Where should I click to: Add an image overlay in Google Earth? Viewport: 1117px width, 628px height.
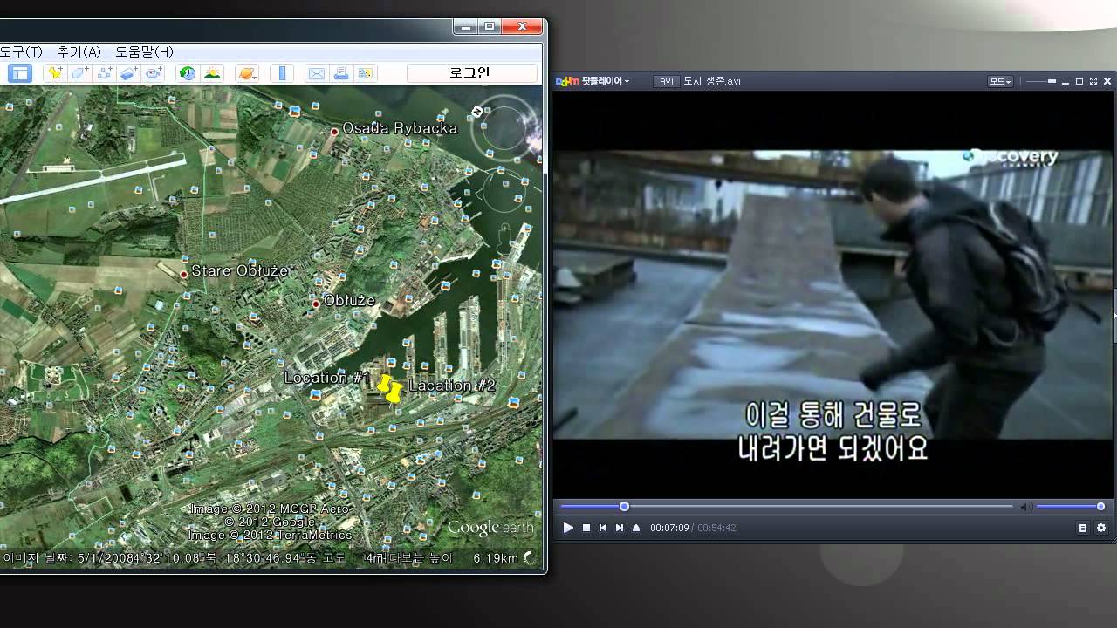[x=129, y=73]
